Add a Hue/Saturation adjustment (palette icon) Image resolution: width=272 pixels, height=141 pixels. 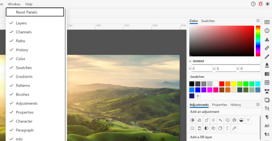(227, 120)
